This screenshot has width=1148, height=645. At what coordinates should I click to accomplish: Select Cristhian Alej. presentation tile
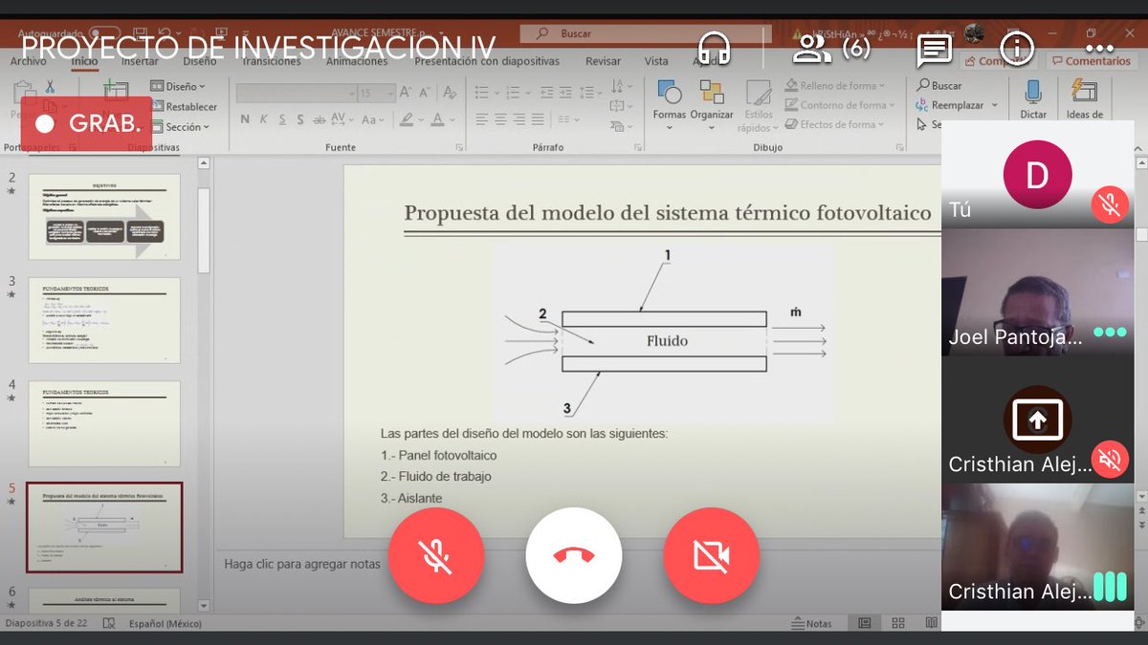tap(1037, 419)
